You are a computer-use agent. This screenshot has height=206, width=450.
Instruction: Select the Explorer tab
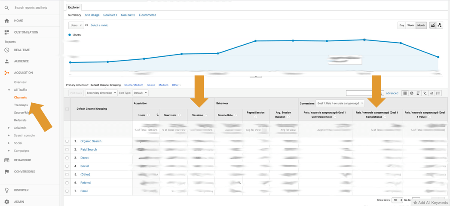click(x=74, y=7)
